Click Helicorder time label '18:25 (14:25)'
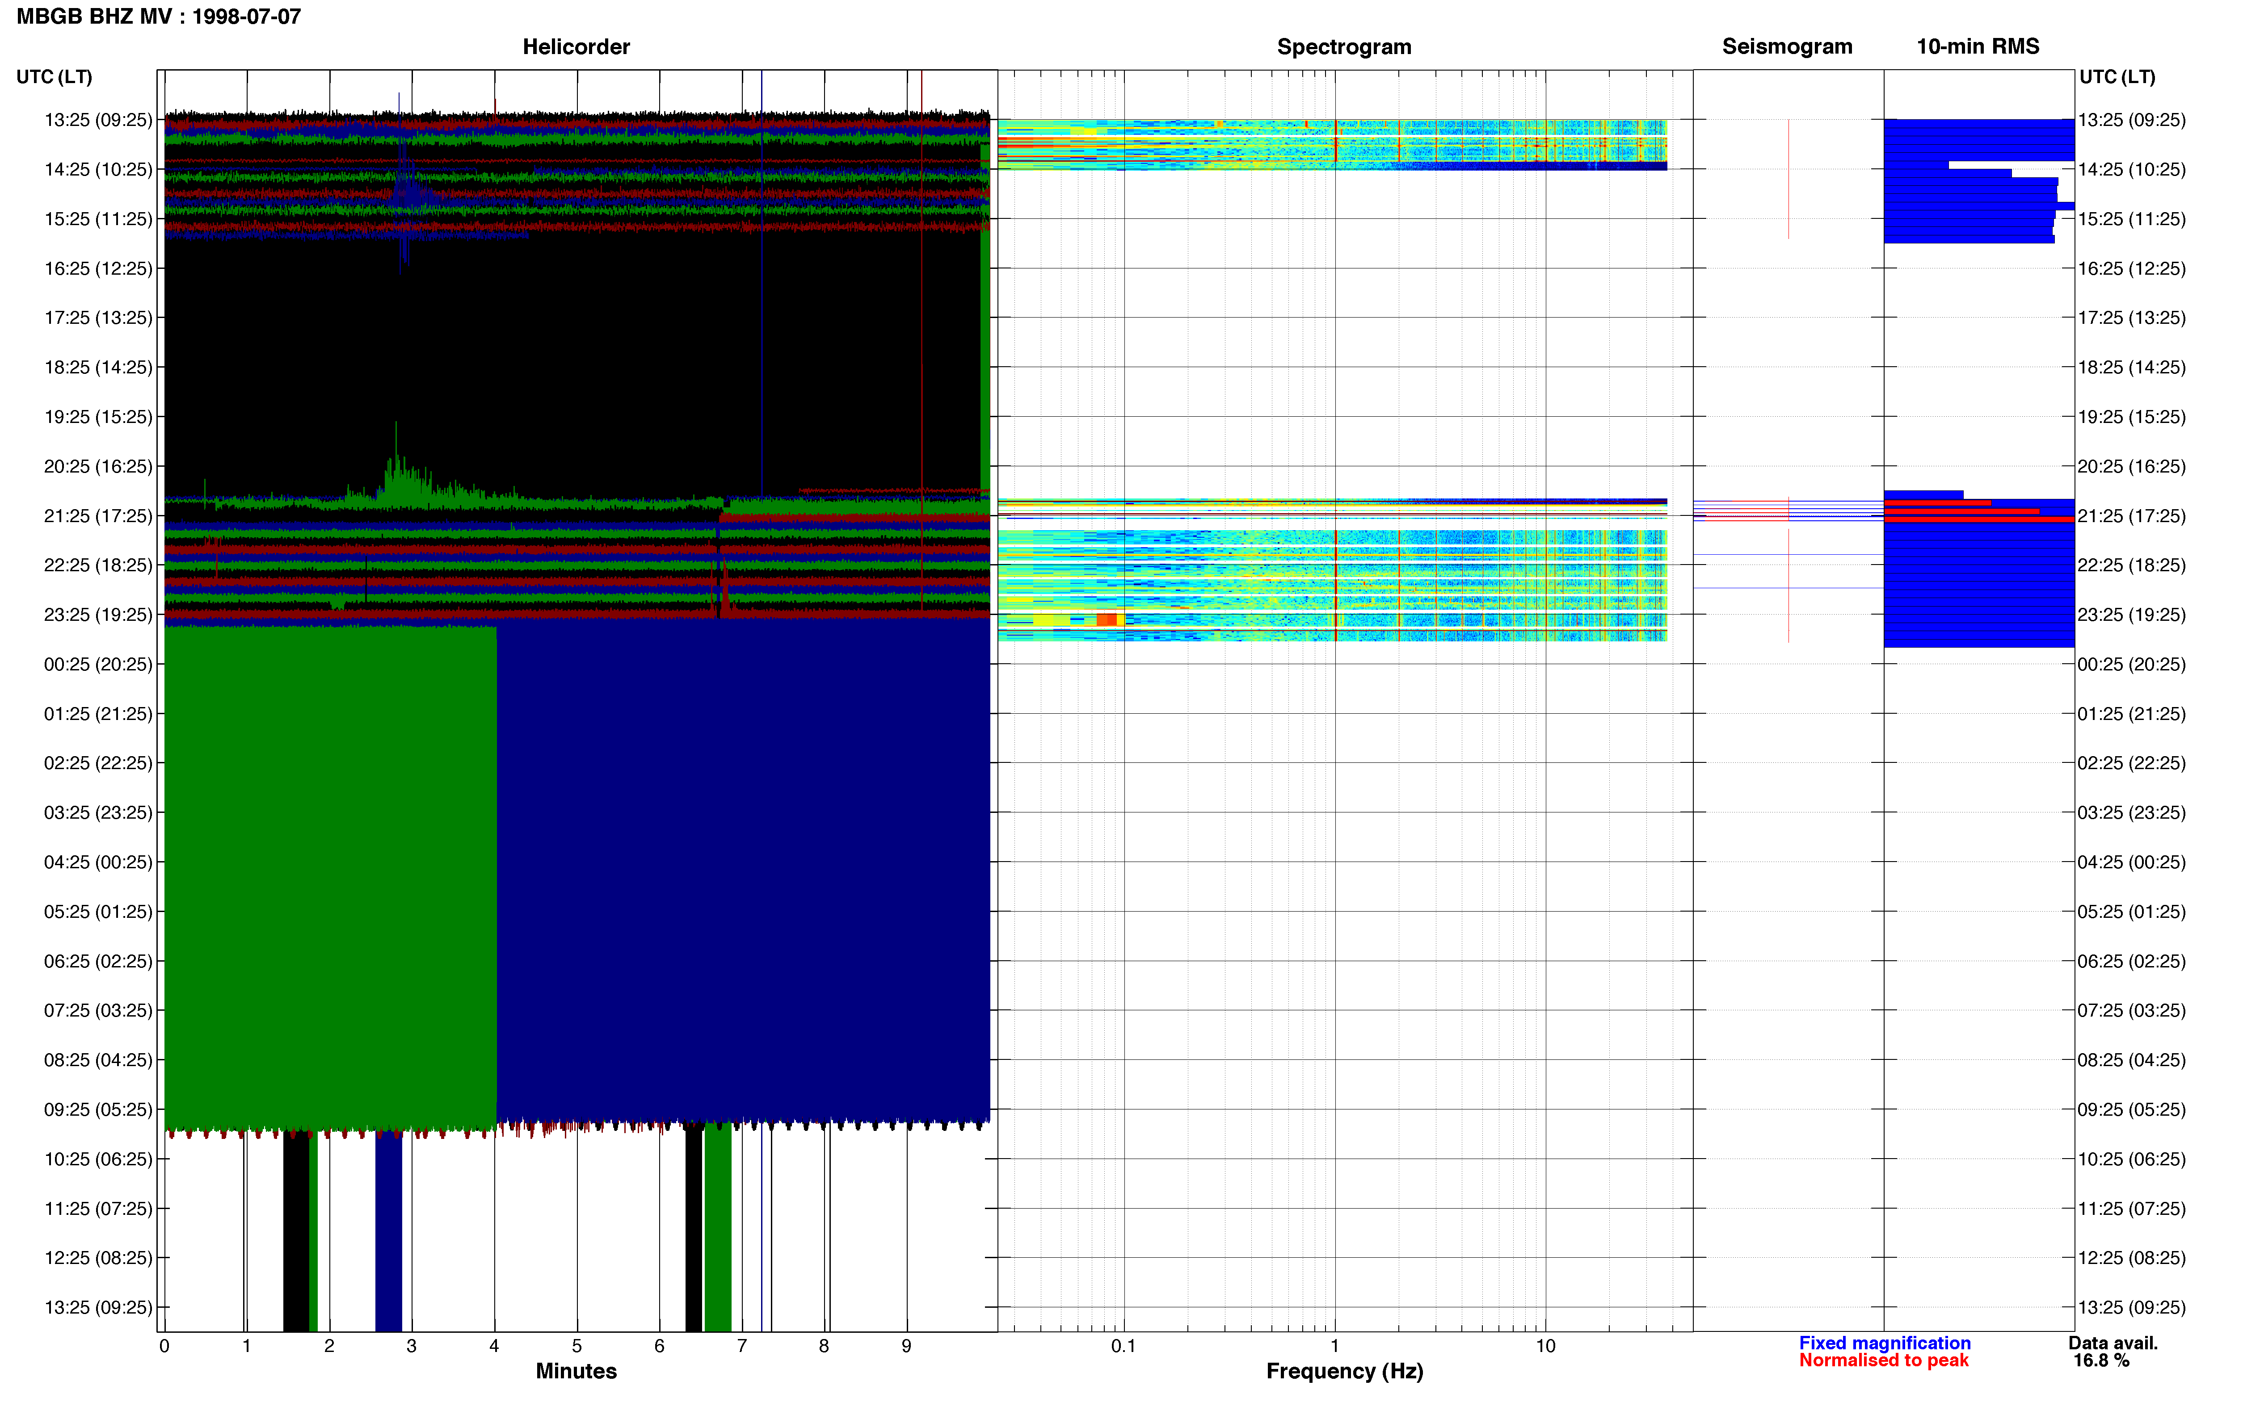This screenshot has height=1402, width=2243. pyautogui.click(x=98, y=367)
